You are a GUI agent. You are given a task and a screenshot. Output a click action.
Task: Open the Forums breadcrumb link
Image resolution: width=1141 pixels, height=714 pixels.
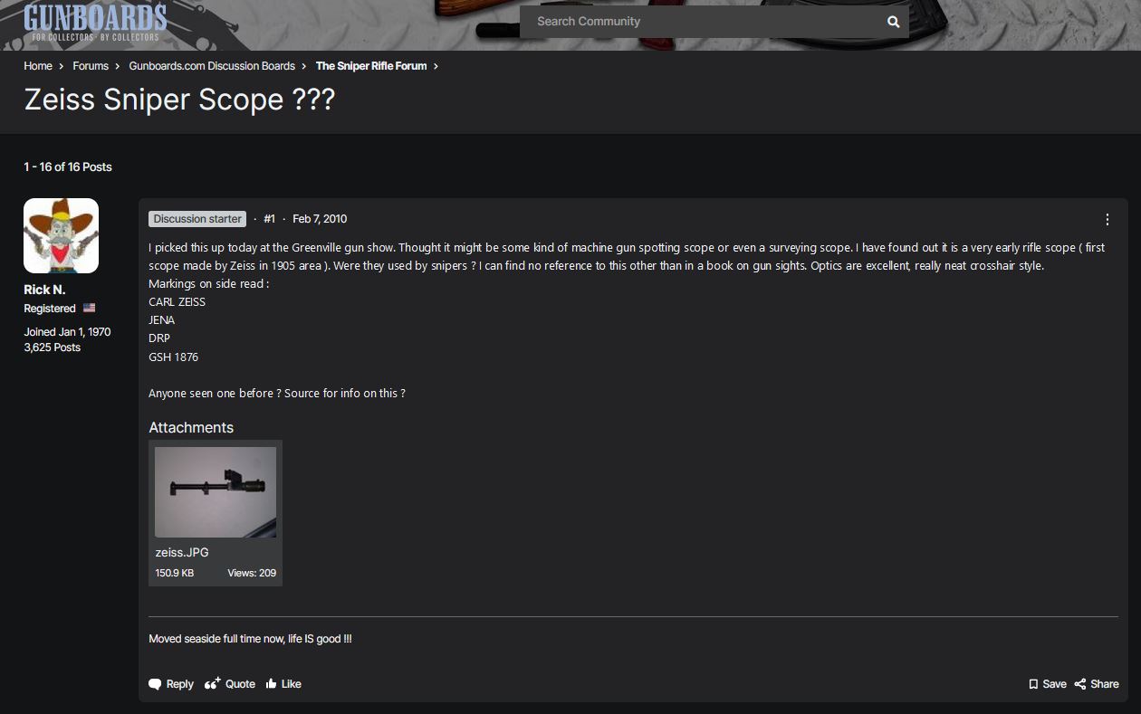tap(91, 66)
